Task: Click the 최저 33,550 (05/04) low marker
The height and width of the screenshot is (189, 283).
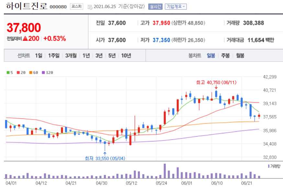Action: coord(105,158)
